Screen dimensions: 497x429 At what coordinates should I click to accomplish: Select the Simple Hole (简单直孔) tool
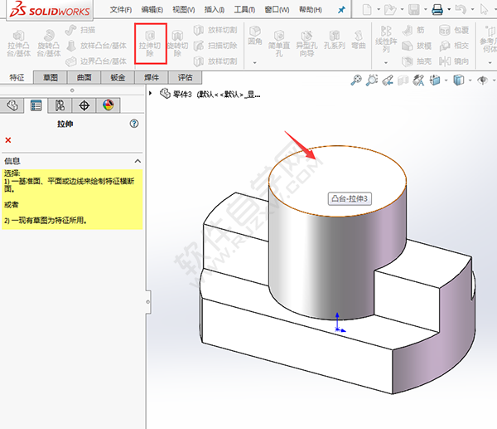click(x=279, y=44)
